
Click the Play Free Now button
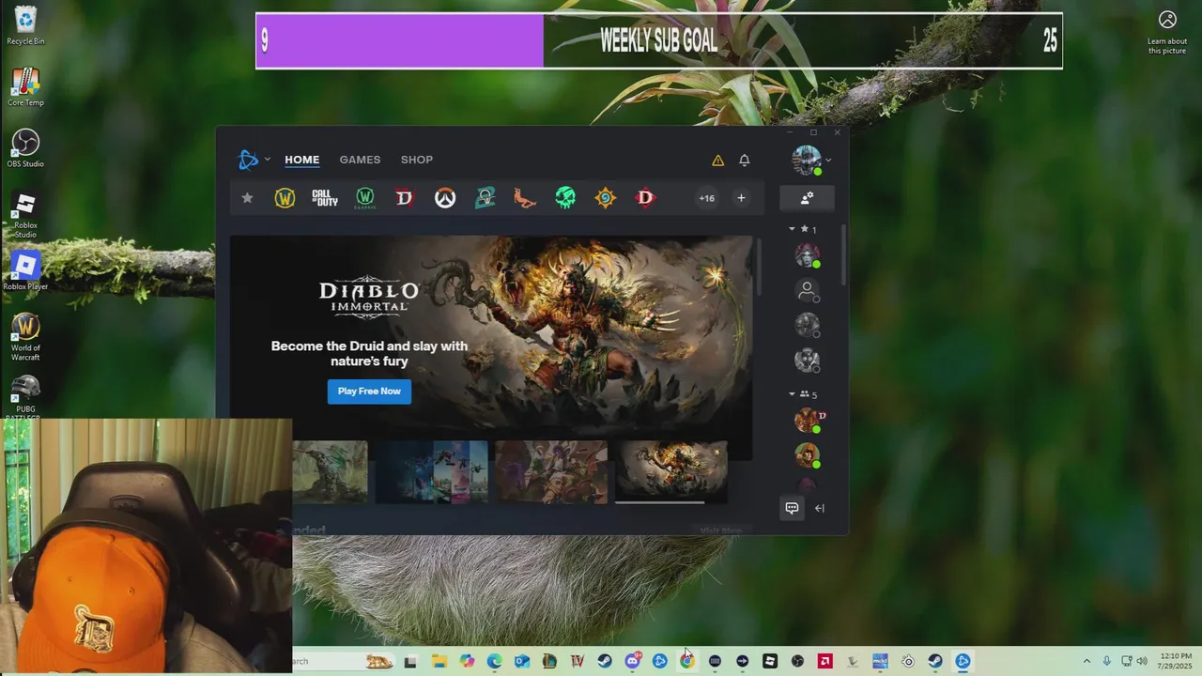pyautogui.click(x=369, y=392)
